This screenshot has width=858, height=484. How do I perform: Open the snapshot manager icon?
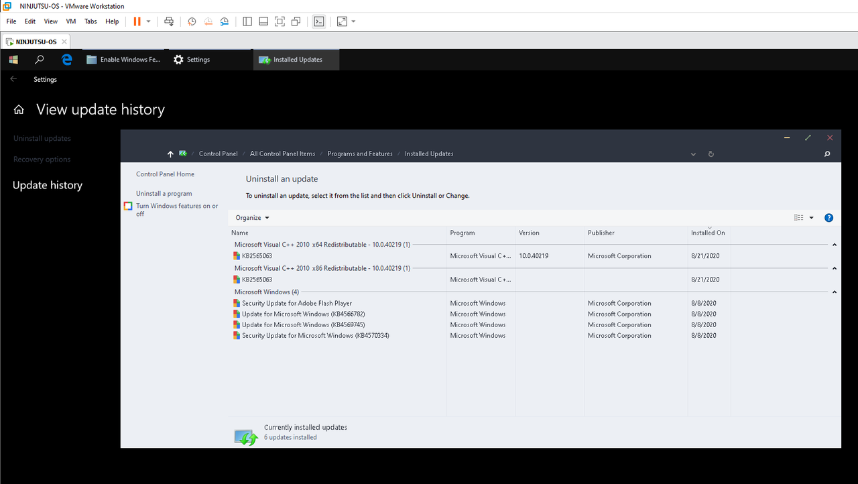click(225, 21)
